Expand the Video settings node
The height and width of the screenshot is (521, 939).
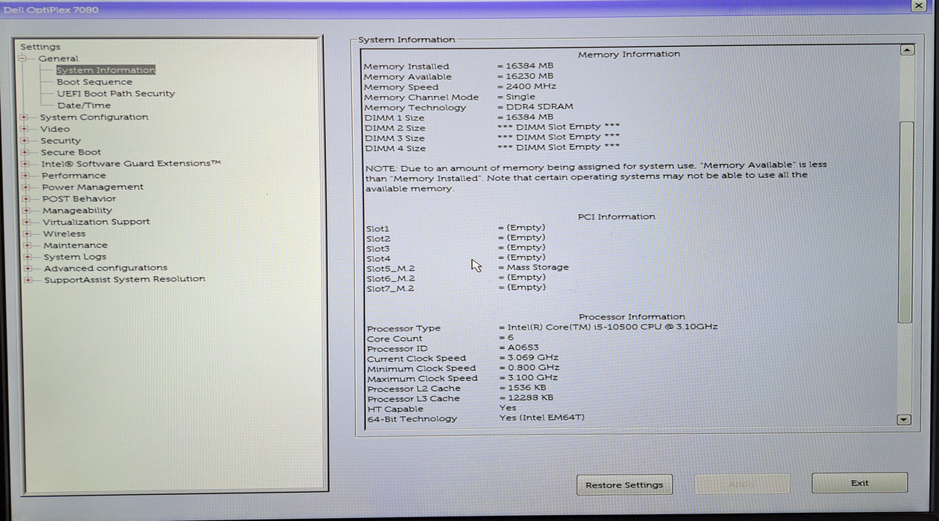point(25,129)
